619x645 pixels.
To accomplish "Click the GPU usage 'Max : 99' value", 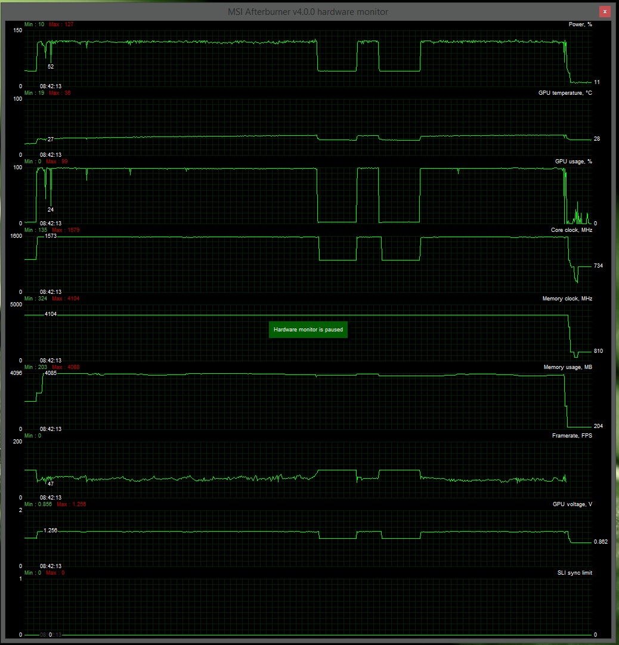I will (x=57, y=161).
